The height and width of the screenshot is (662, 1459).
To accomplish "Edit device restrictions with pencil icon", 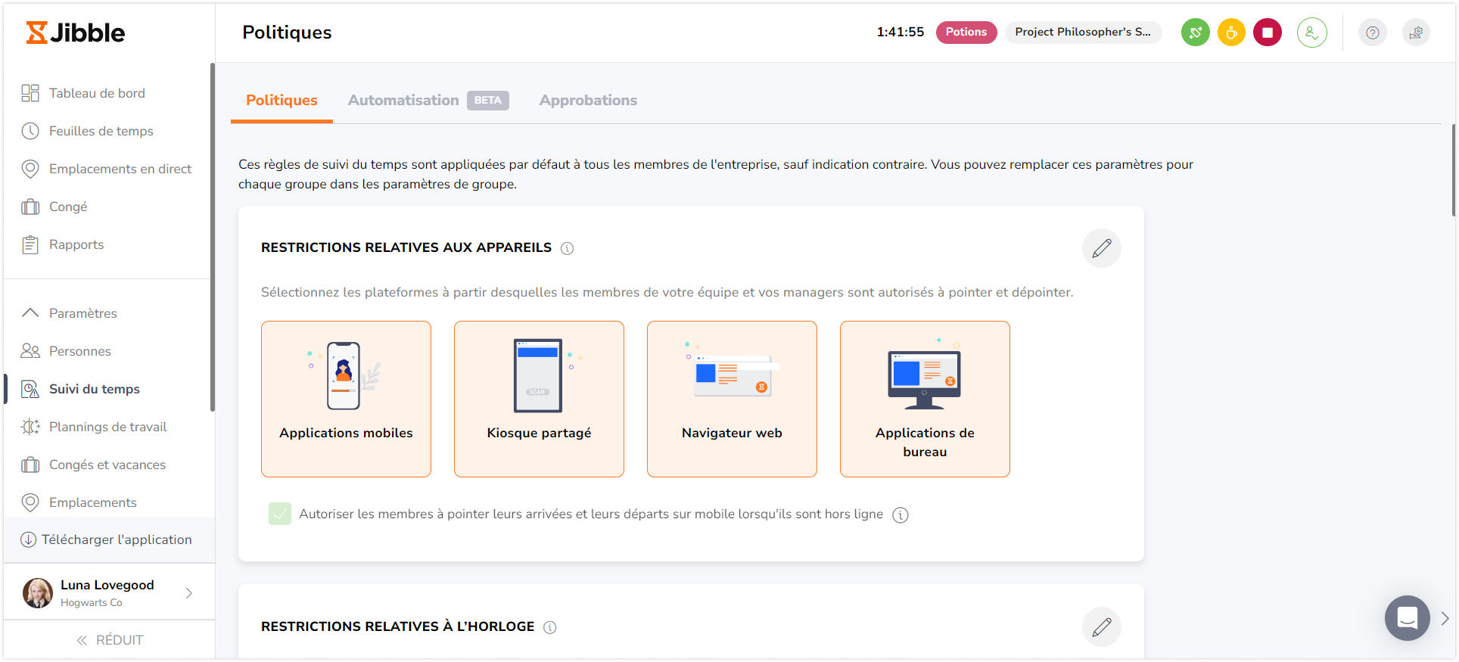I will [1101, 248].
